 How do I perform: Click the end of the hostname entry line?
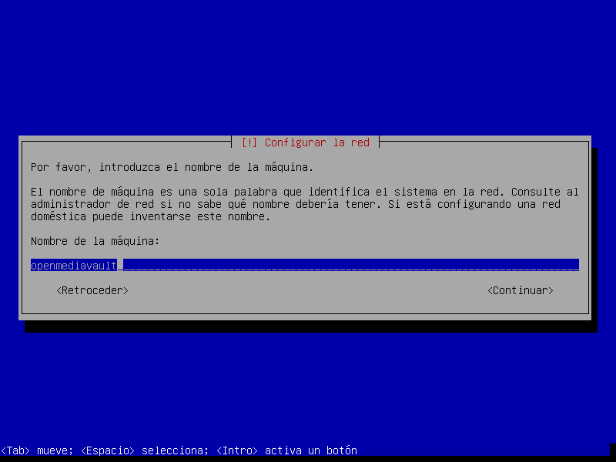574,265
